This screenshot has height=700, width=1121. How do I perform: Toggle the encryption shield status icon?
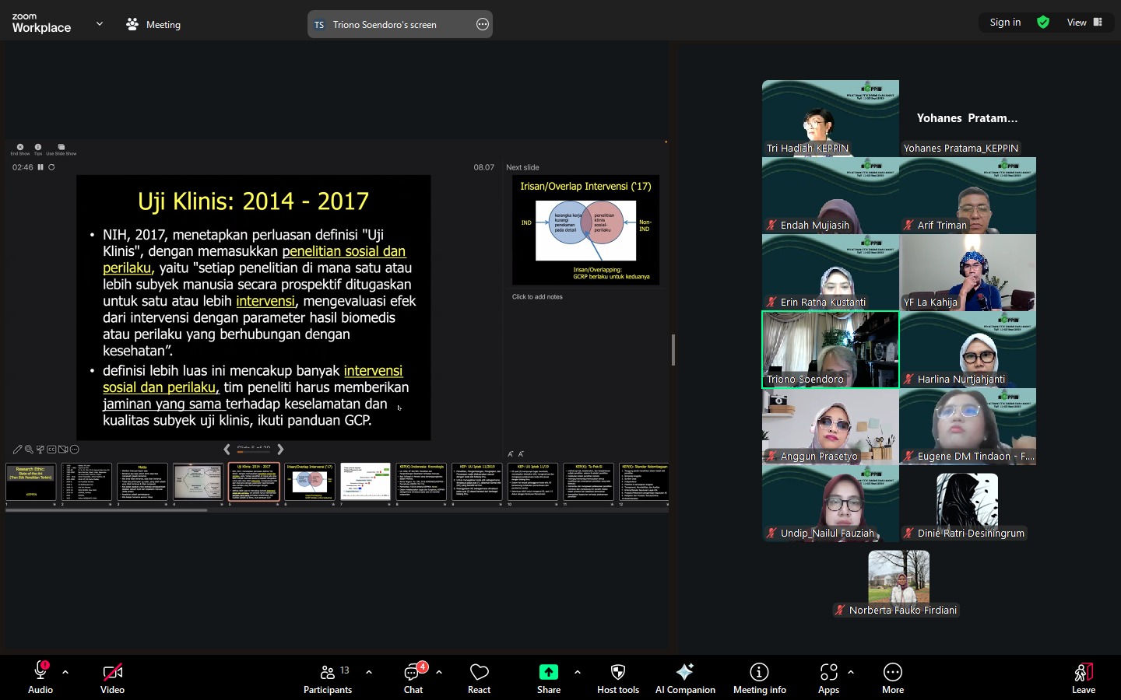click(x=1043, y=23)
